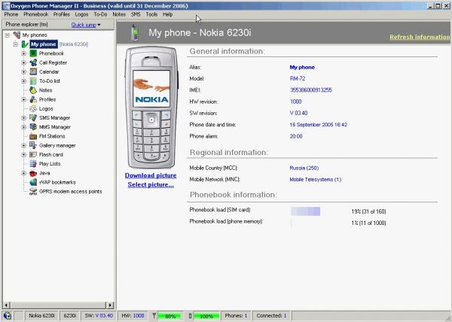Open the Notes menu
452x322 pixels.
(119, 14)
